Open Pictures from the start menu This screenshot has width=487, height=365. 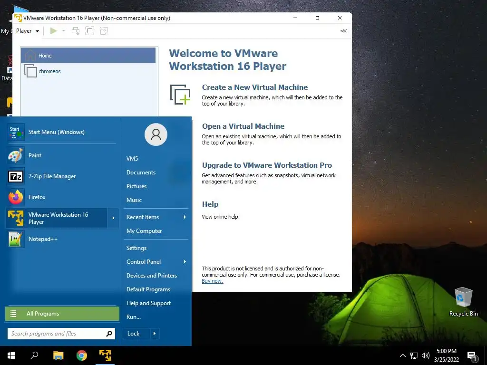pos(136,186)
